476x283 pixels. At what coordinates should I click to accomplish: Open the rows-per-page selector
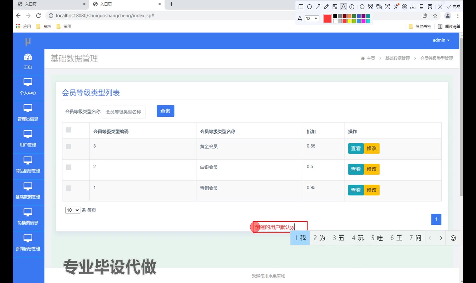(x=73, y=210)
